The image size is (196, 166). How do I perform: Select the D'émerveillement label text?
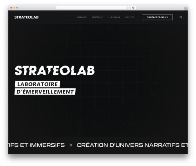coord(45,92)
